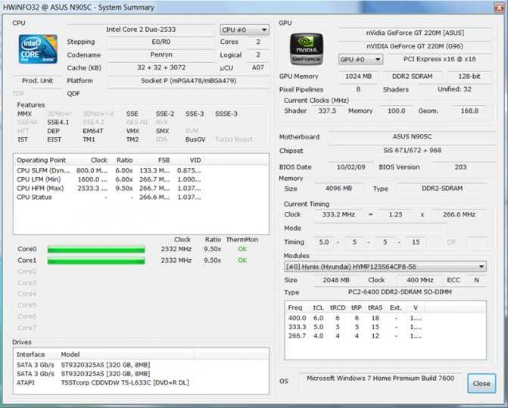The image size is (508, 408).
Task: Click the 168.8 geometry clock value
Action: [x=469, y=111]
